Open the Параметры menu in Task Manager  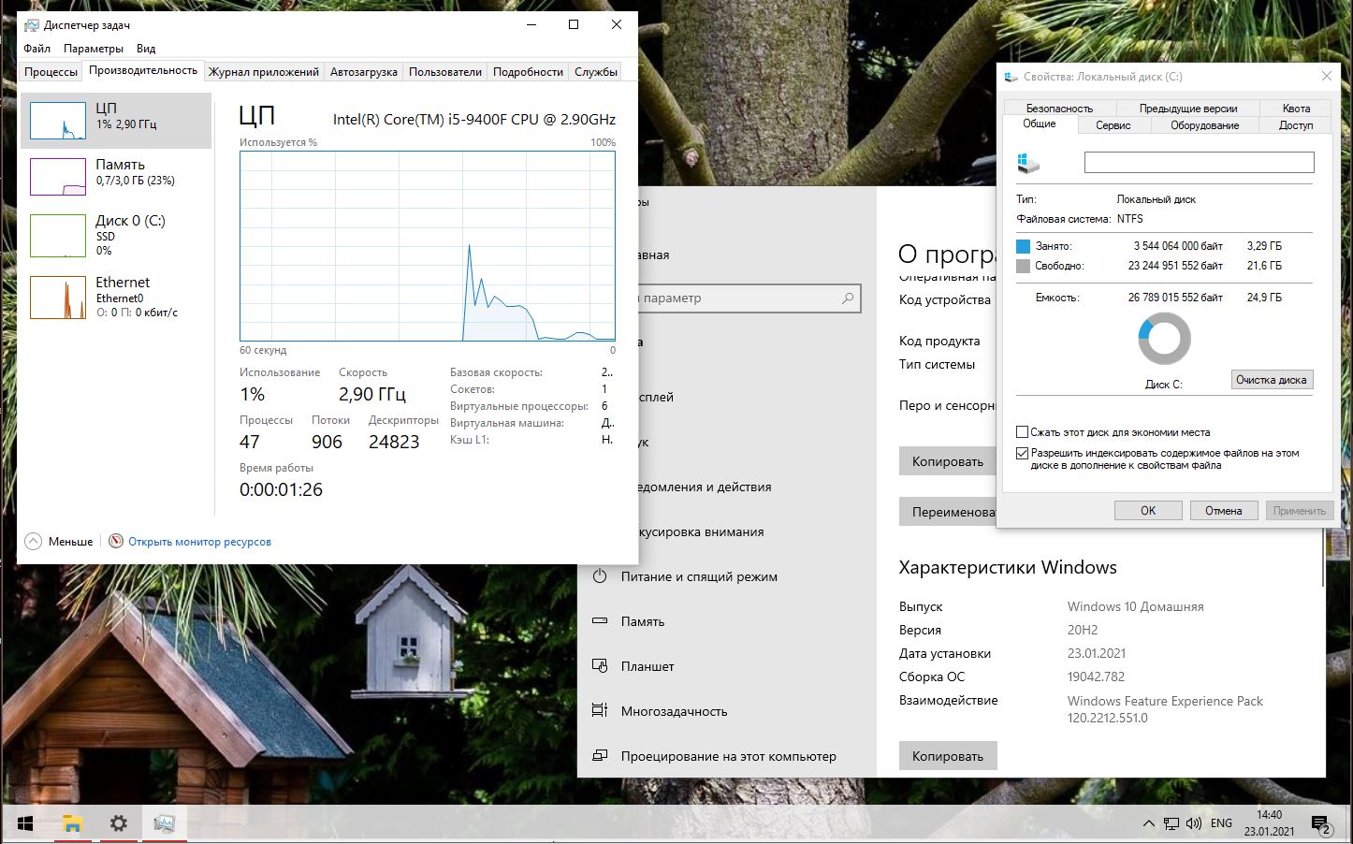(93, 49)
